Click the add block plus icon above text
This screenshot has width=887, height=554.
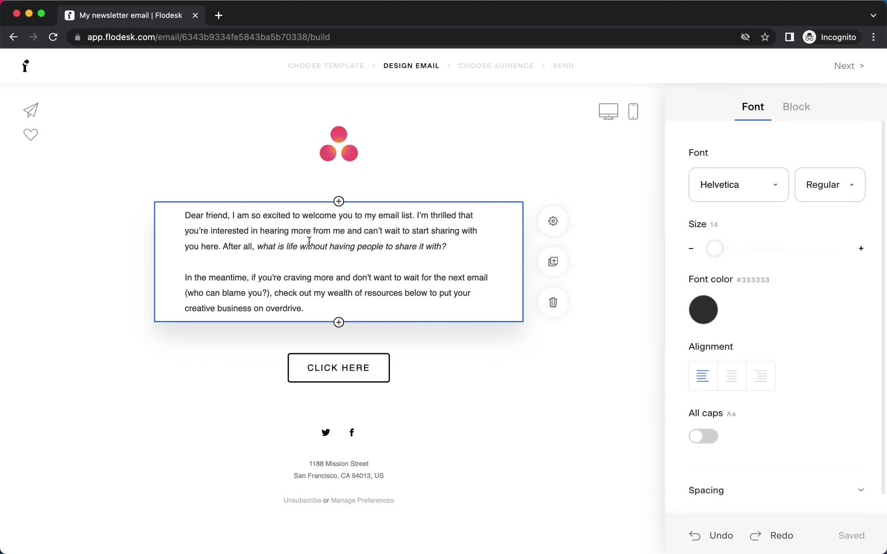coord(339,201)
